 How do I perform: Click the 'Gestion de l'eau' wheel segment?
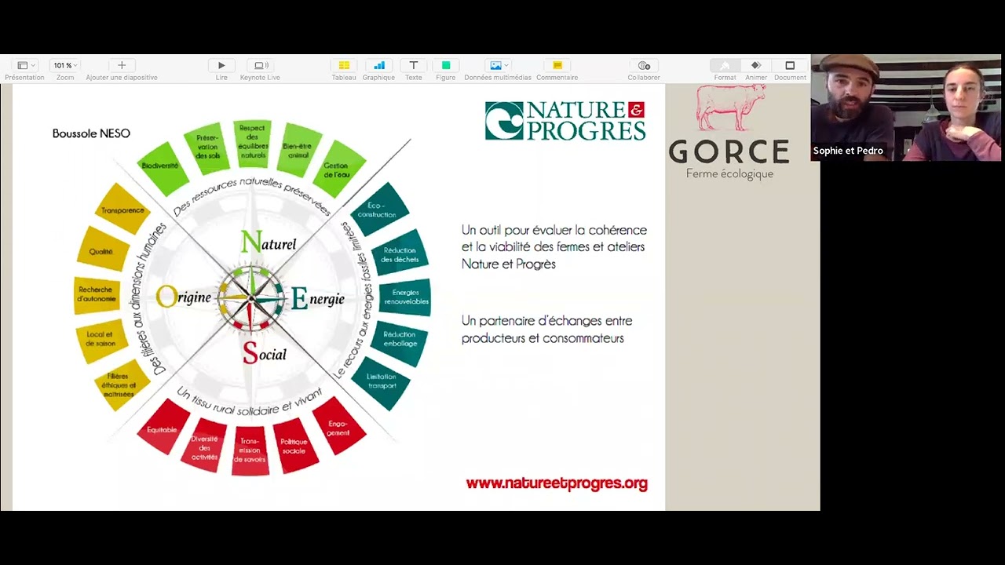tap(338, 169)
